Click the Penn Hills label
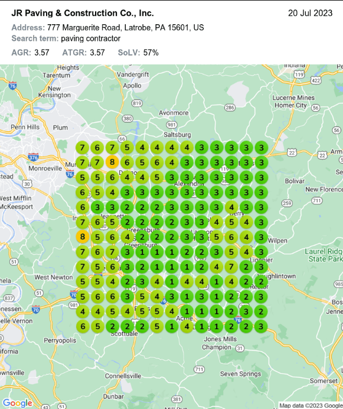 tap(25, 127)
